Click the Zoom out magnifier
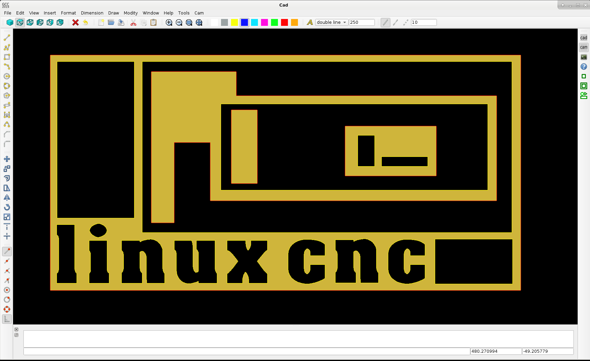Viewport: 590px width, 361px height. (x=179, y=22)
